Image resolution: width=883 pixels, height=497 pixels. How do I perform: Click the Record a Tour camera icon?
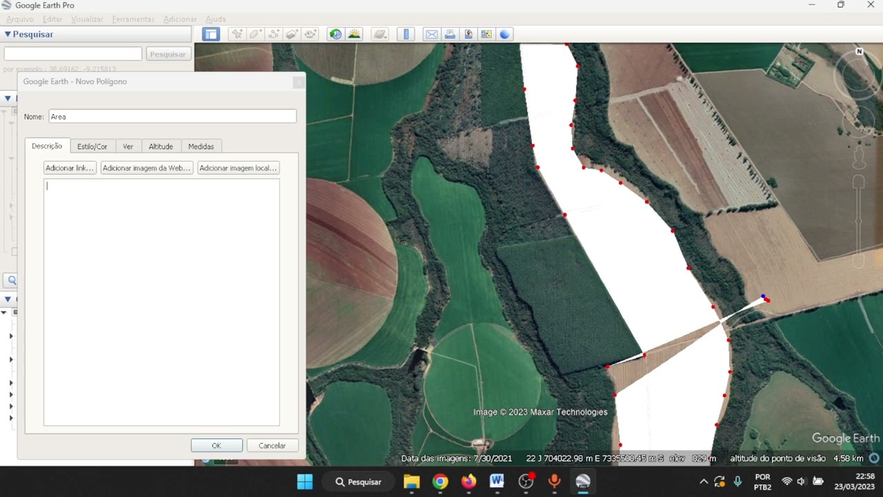pos(311,34)
